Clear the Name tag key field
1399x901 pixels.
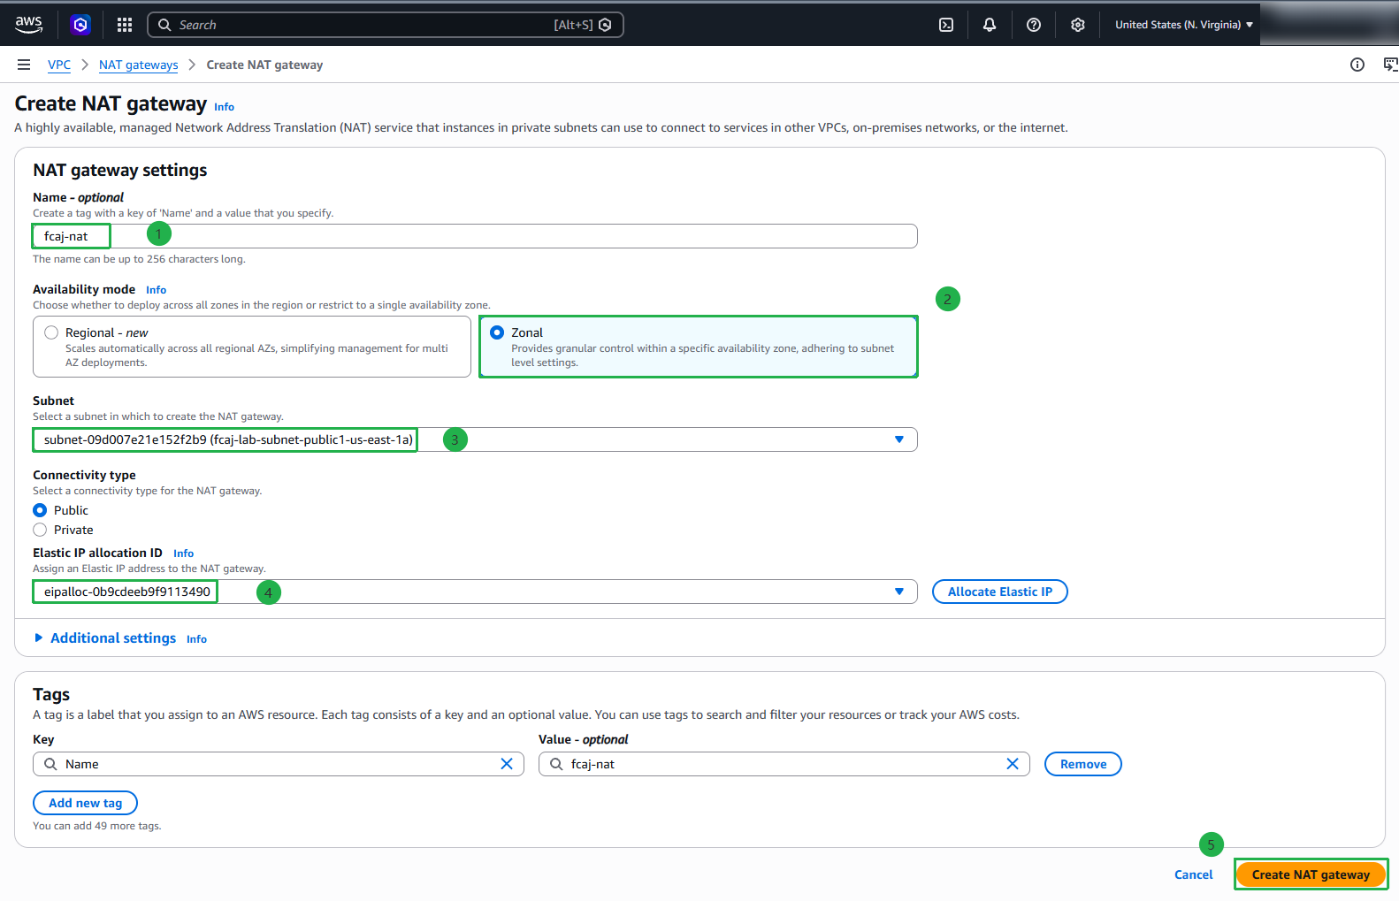point(507,764)
